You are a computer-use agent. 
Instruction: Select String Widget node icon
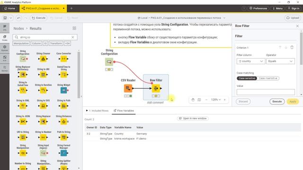pyautogui.click(x=63, y=90)
